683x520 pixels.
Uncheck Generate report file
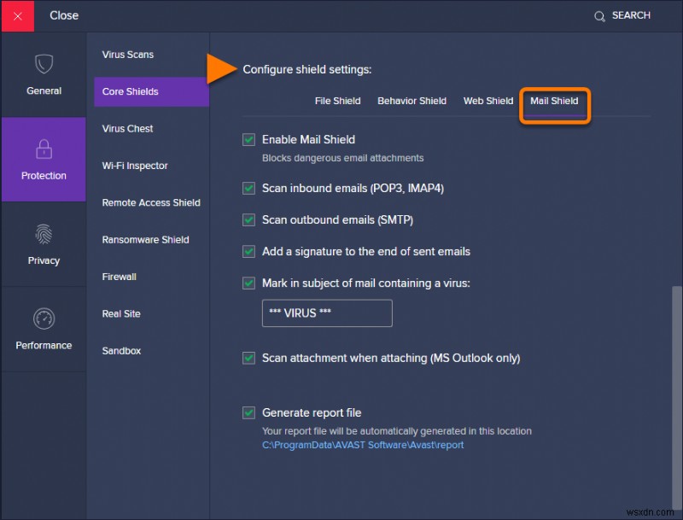point(248,412)
